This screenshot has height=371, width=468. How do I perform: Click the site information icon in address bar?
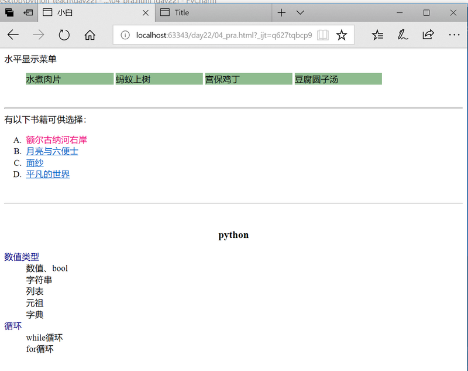pos(125,35)
